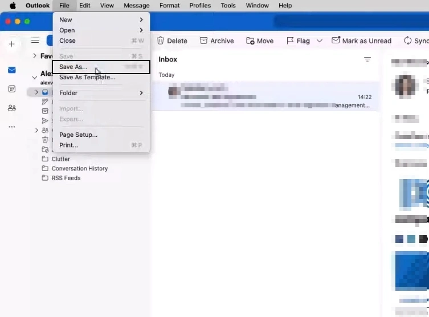429x317 pixels.
Task: Click Mark as Unread envelope icon
Action: [x=336, y=40]
